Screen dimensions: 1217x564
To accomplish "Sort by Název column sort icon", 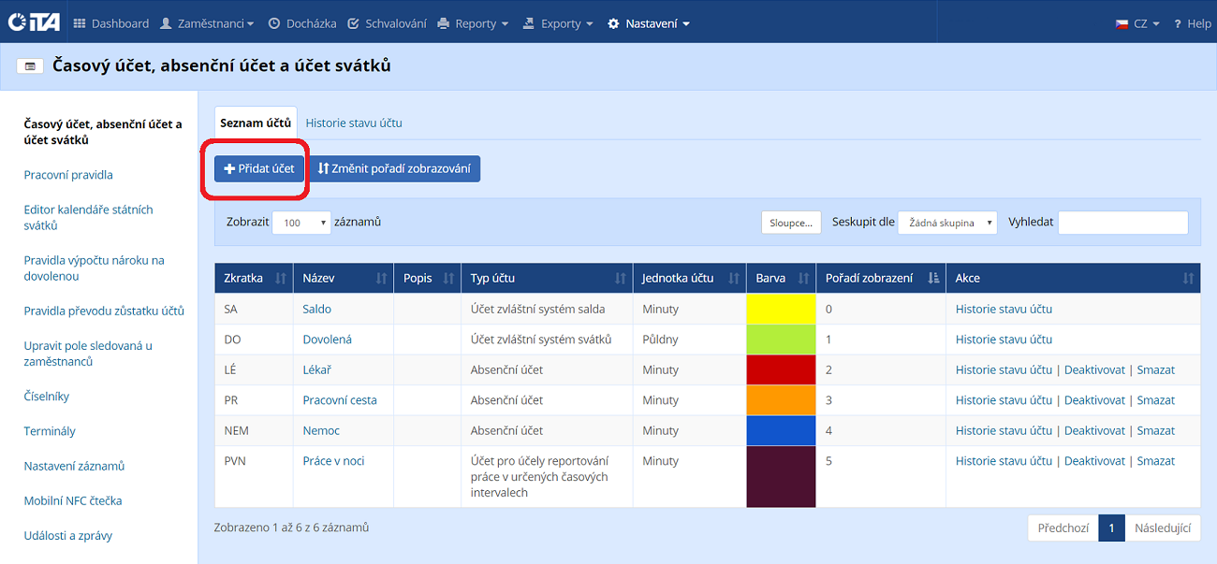I will click(381, 279).
